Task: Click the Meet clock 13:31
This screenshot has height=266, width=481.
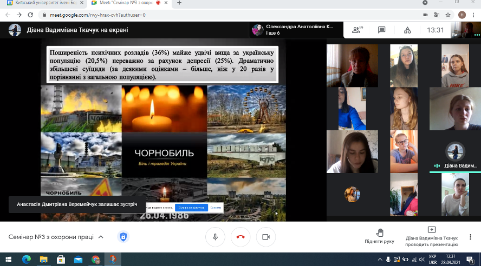Action: 435,30
